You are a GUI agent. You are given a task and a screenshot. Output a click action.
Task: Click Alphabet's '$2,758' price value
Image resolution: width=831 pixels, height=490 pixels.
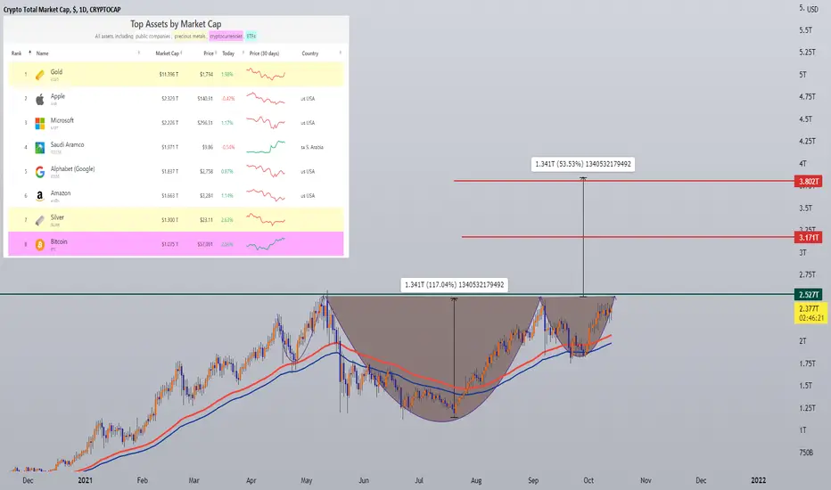(x=206, y=172)
